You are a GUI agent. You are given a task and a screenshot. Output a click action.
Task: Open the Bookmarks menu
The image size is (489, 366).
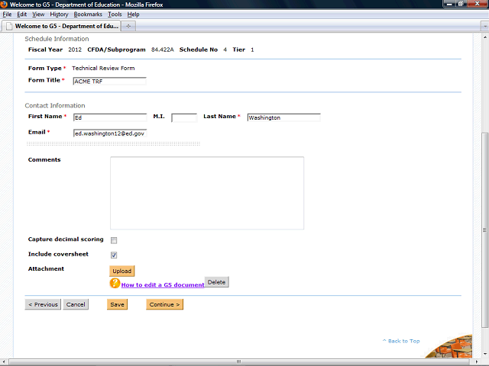[88, 14]
